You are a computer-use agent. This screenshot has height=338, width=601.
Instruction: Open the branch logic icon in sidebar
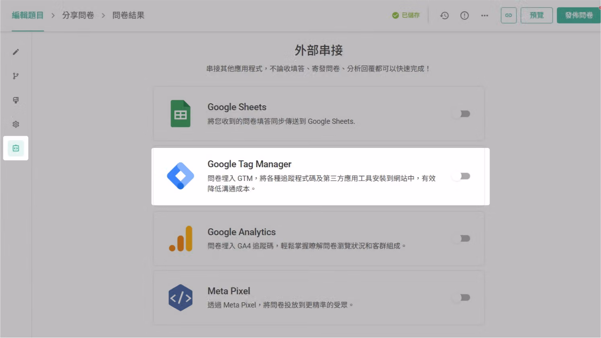coord(16,76)
